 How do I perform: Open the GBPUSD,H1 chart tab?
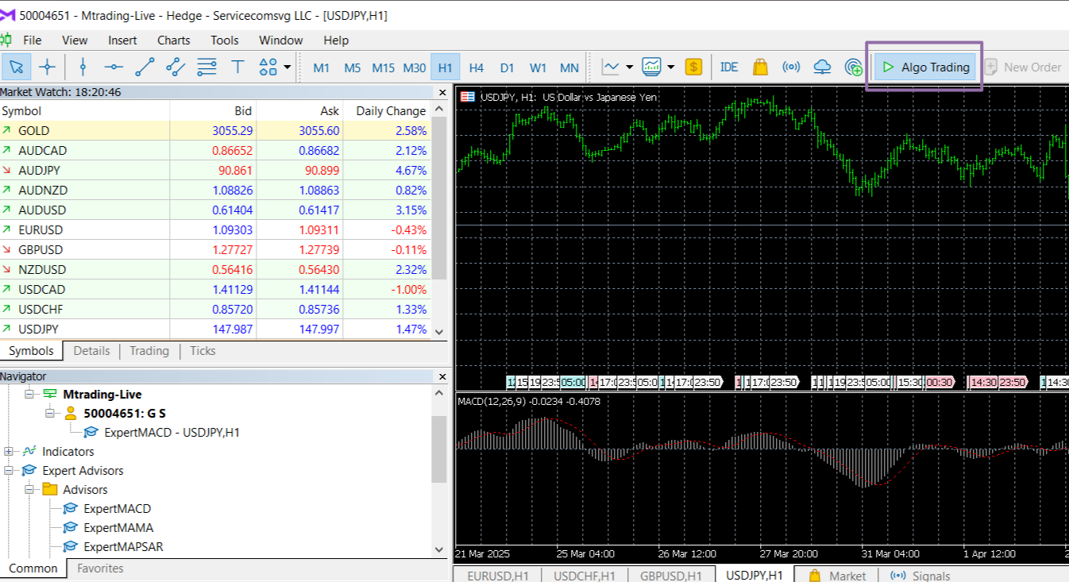coord(671,575)
